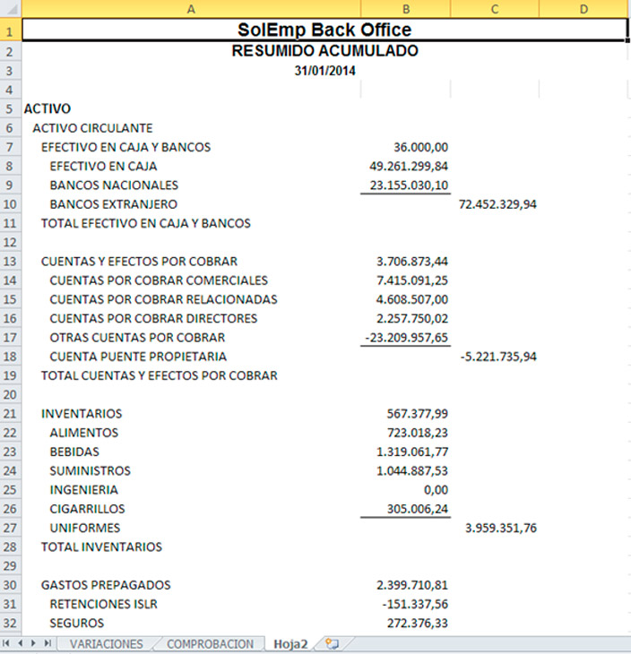Select row 5 via its row header
The width and height of the screenshot is (631, 654).
[10, 109]
